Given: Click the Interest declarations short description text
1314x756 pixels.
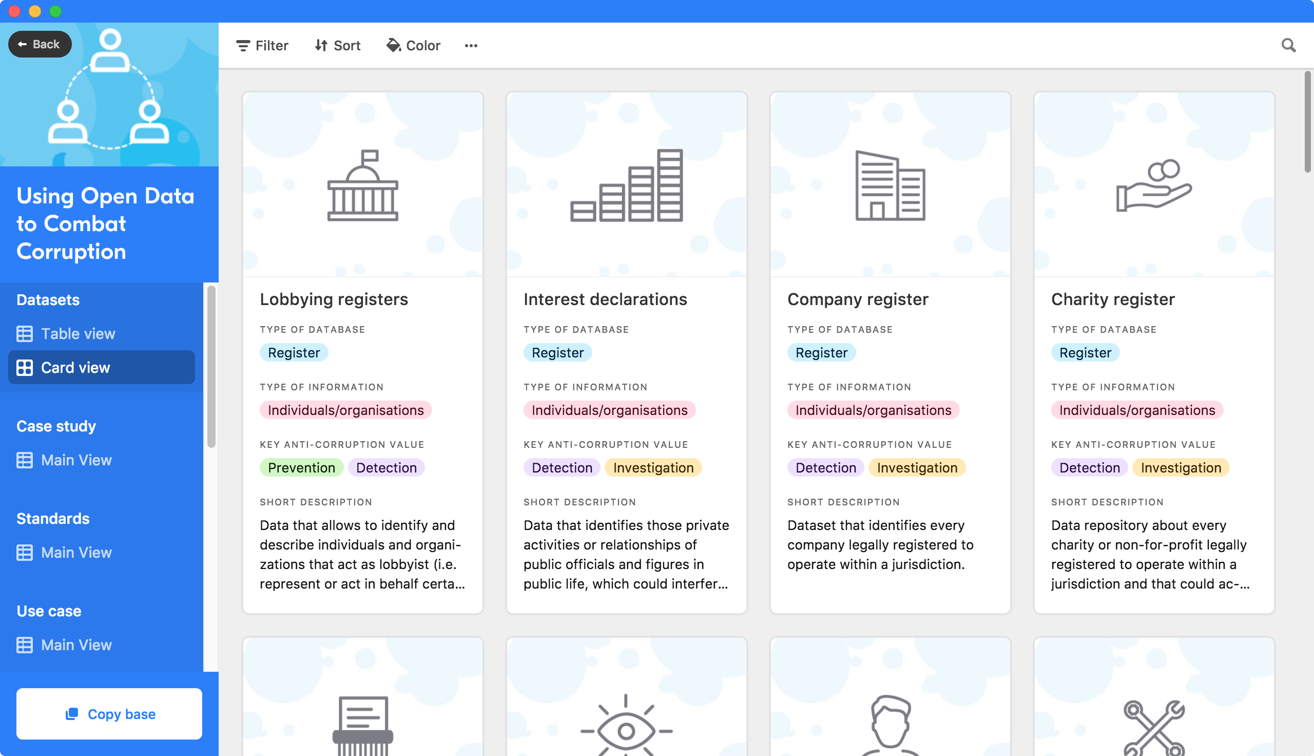Looking at the screenshot, I should (x=626, y=554).
